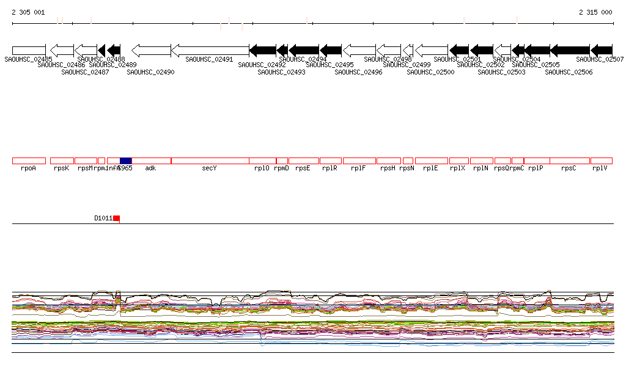Select the black SAOUHSC_02492 gene arrow
626x373 pixels.
[x=262, y=49]
